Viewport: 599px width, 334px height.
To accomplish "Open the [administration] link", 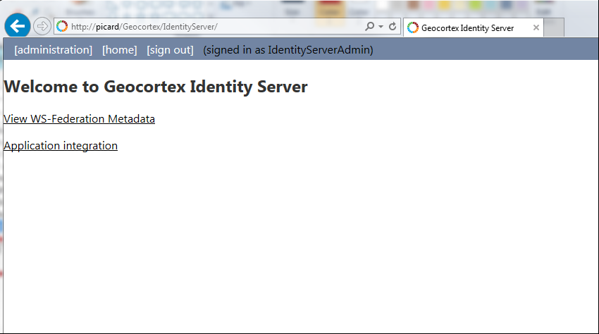I will (x=54, y=50).
